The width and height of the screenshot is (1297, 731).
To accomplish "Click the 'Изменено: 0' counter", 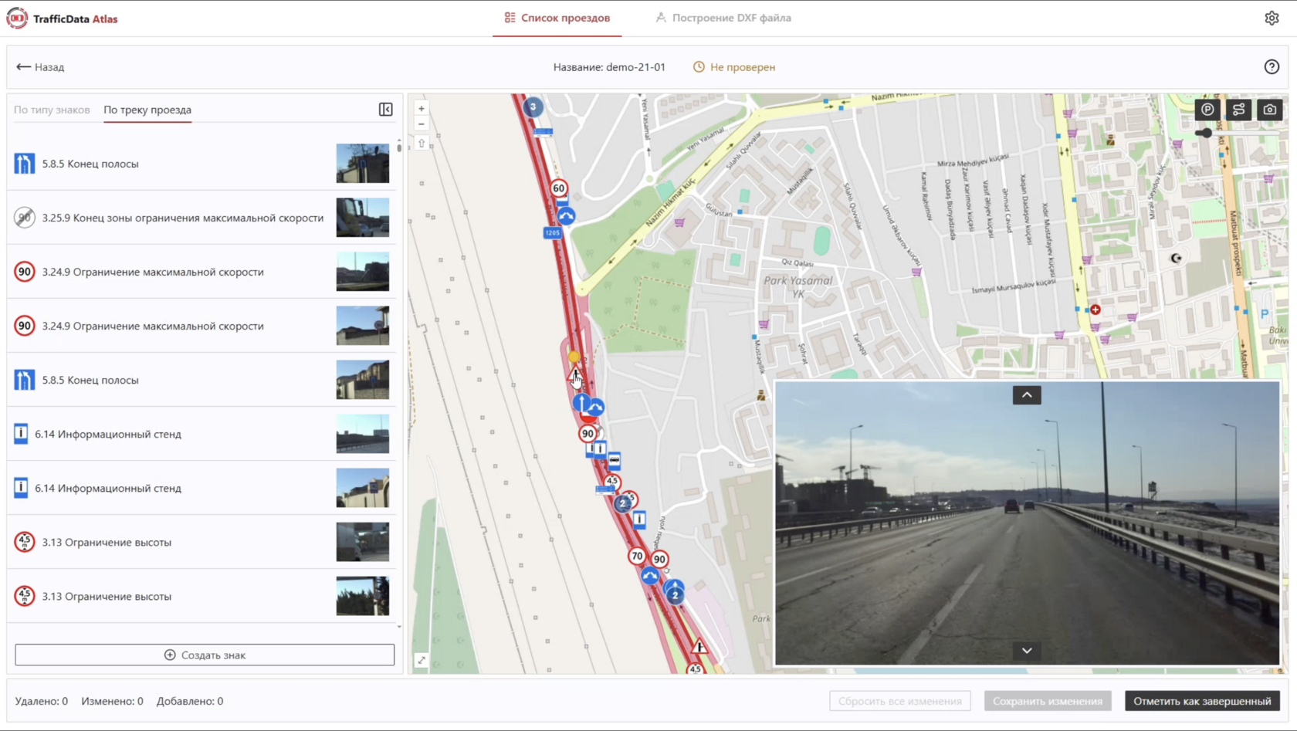I will coord(112,701).
